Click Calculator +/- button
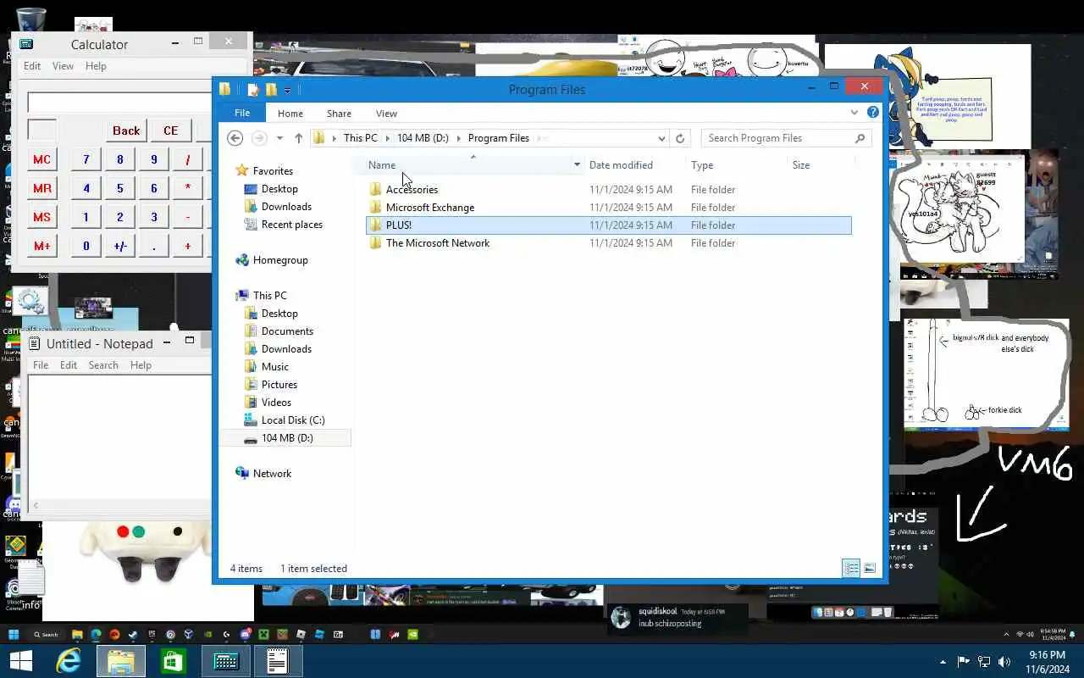Screen dimensions: 1084x678 point(120,246)
